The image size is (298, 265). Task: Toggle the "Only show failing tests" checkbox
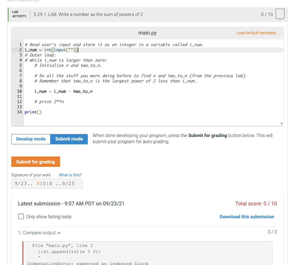click(20, 216)
